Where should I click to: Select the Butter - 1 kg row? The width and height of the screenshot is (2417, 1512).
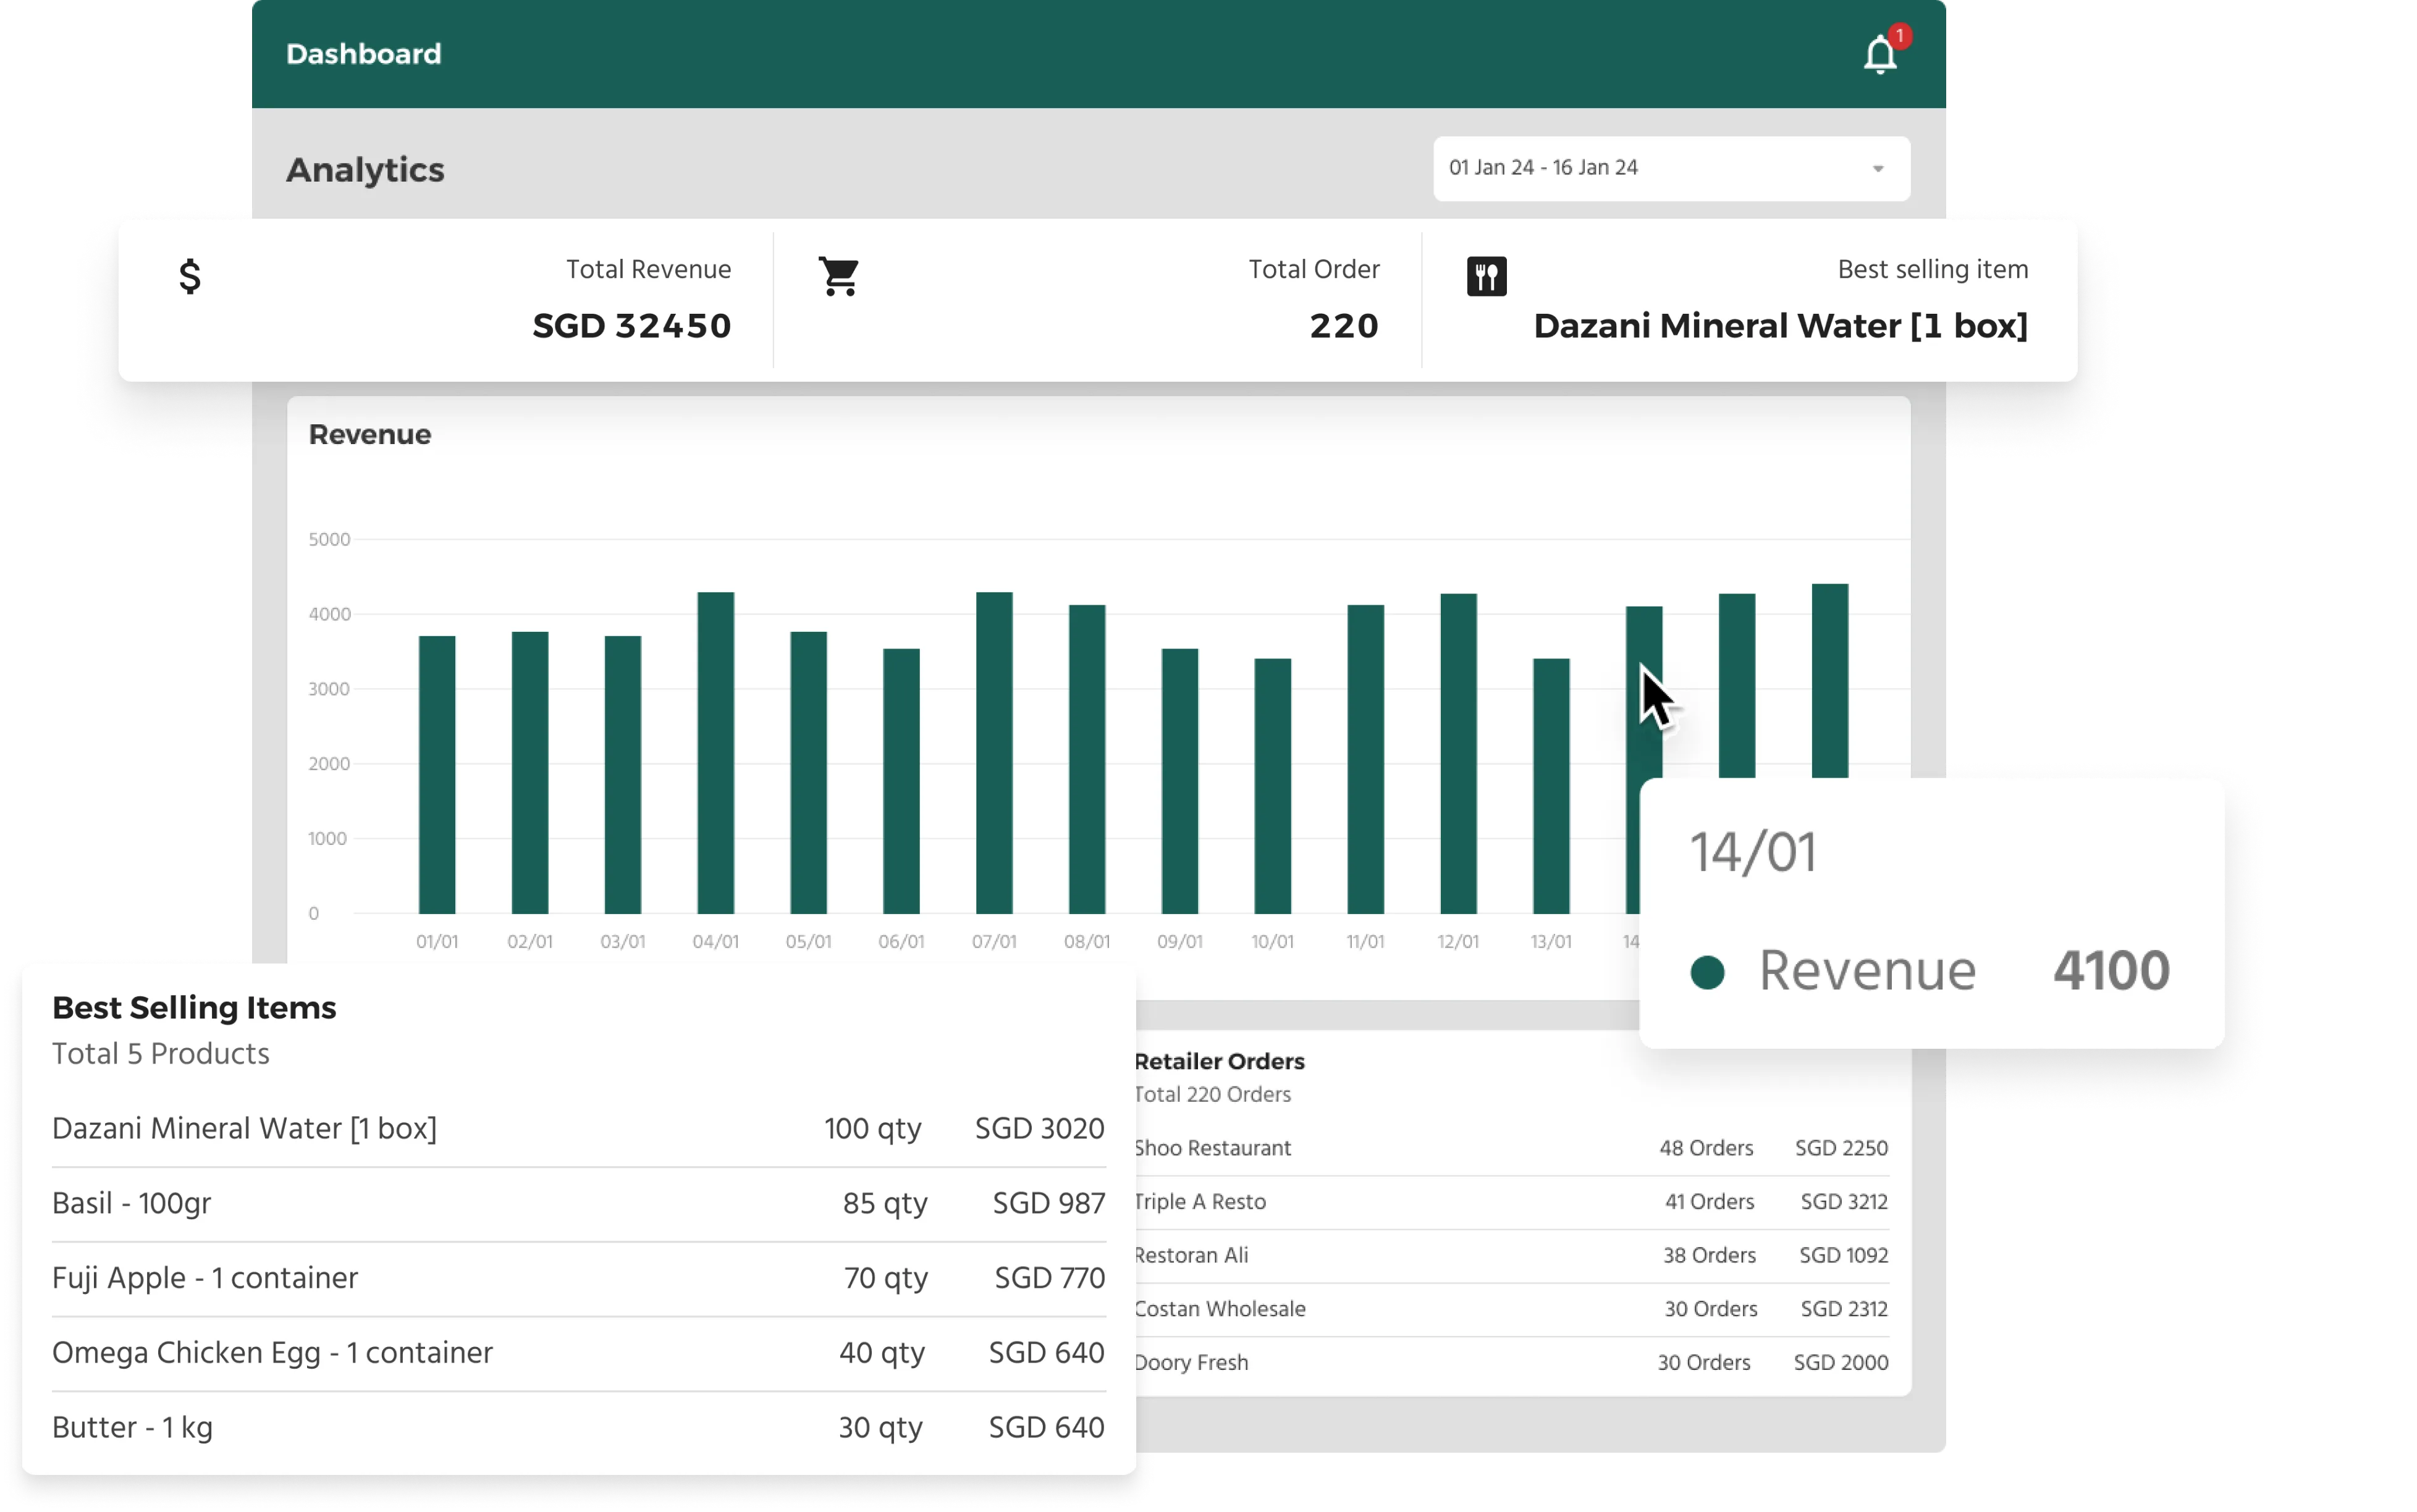[x=578, y=1428]
